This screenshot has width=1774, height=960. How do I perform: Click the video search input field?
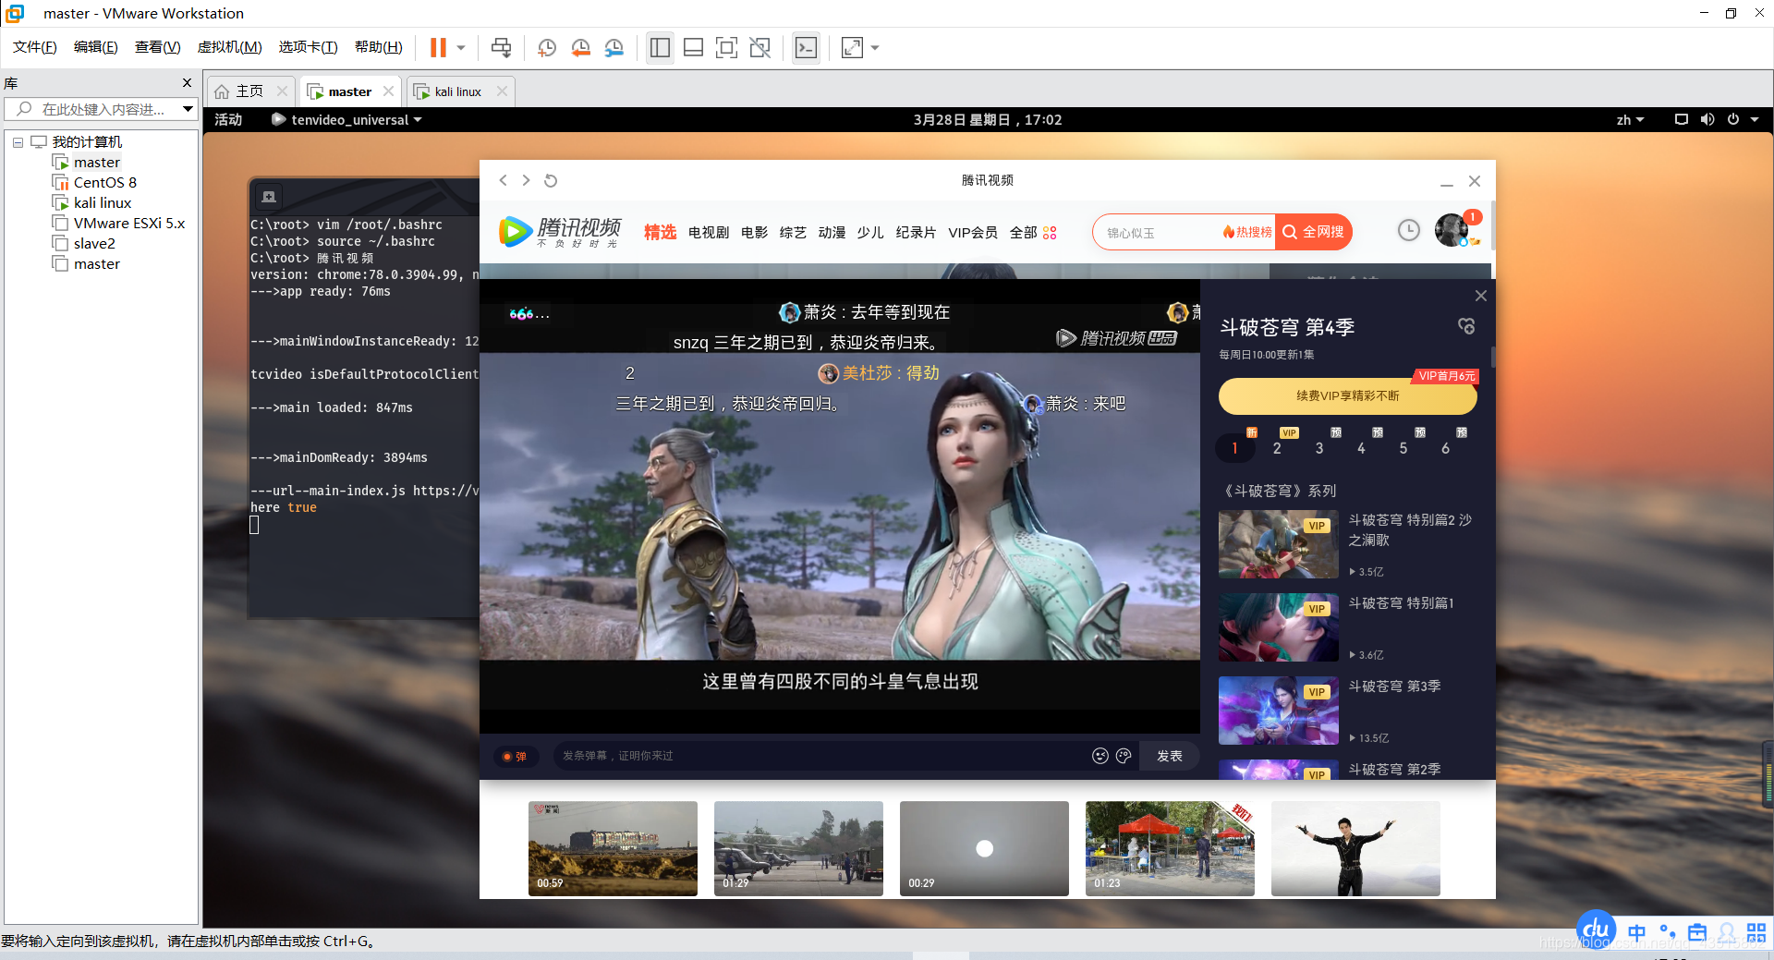point(1157,233)
